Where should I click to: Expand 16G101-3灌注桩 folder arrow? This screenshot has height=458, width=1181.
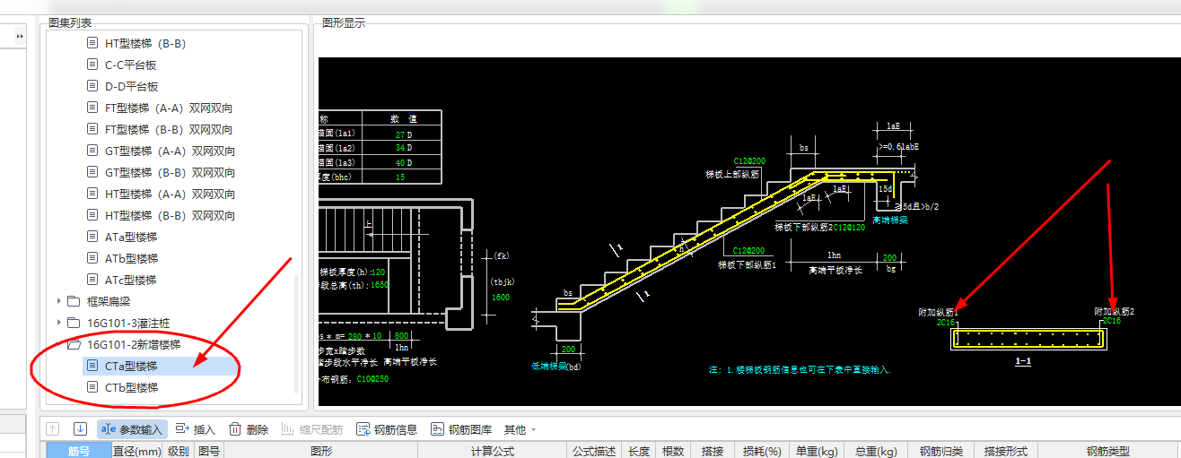click(59, 323)
